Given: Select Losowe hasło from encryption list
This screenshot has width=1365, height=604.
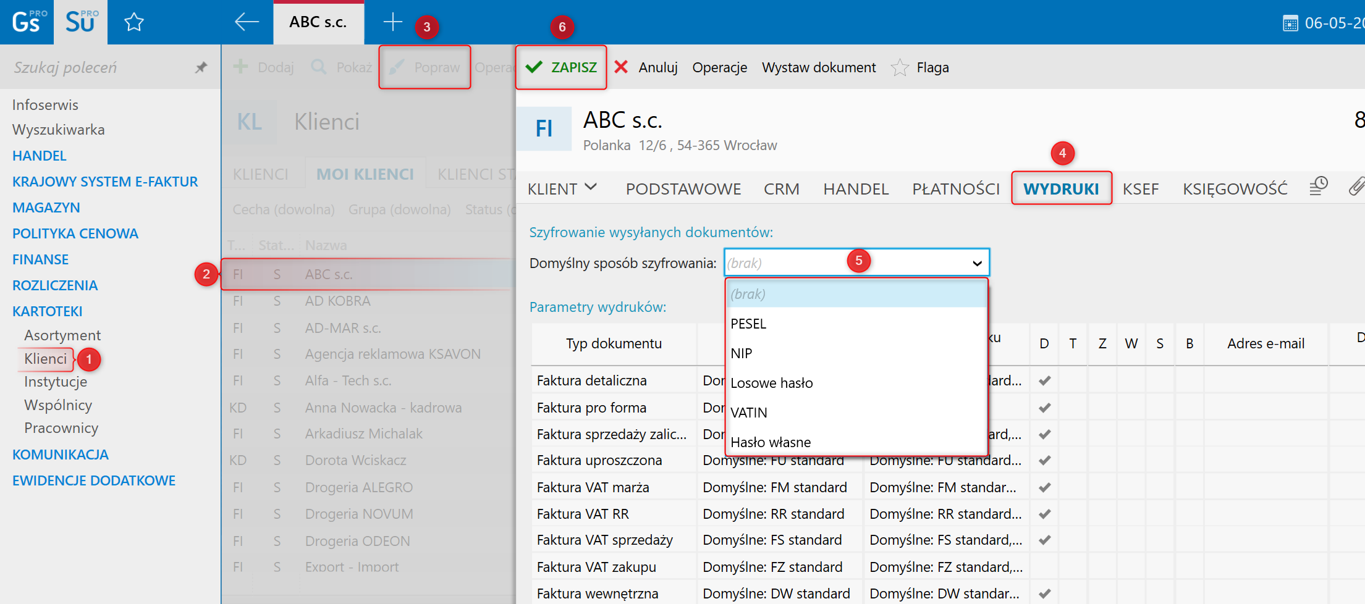Looking at the screenshot, I should click(x=772, y=383).
